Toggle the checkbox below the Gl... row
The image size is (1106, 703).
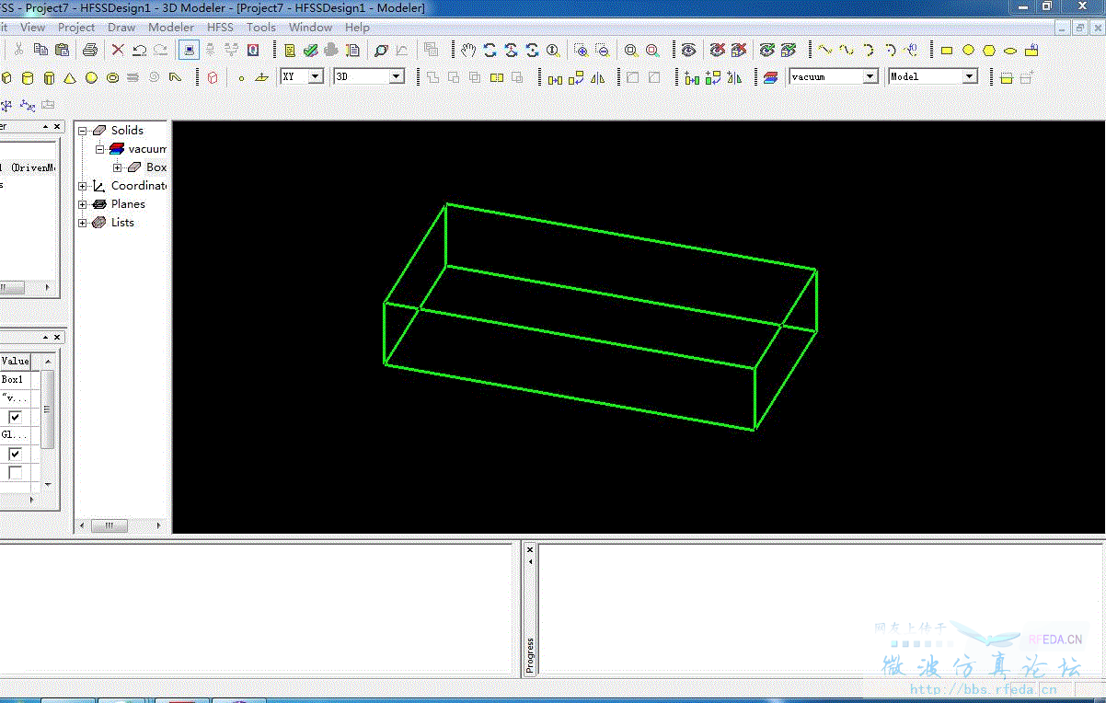tap(15, 454)
